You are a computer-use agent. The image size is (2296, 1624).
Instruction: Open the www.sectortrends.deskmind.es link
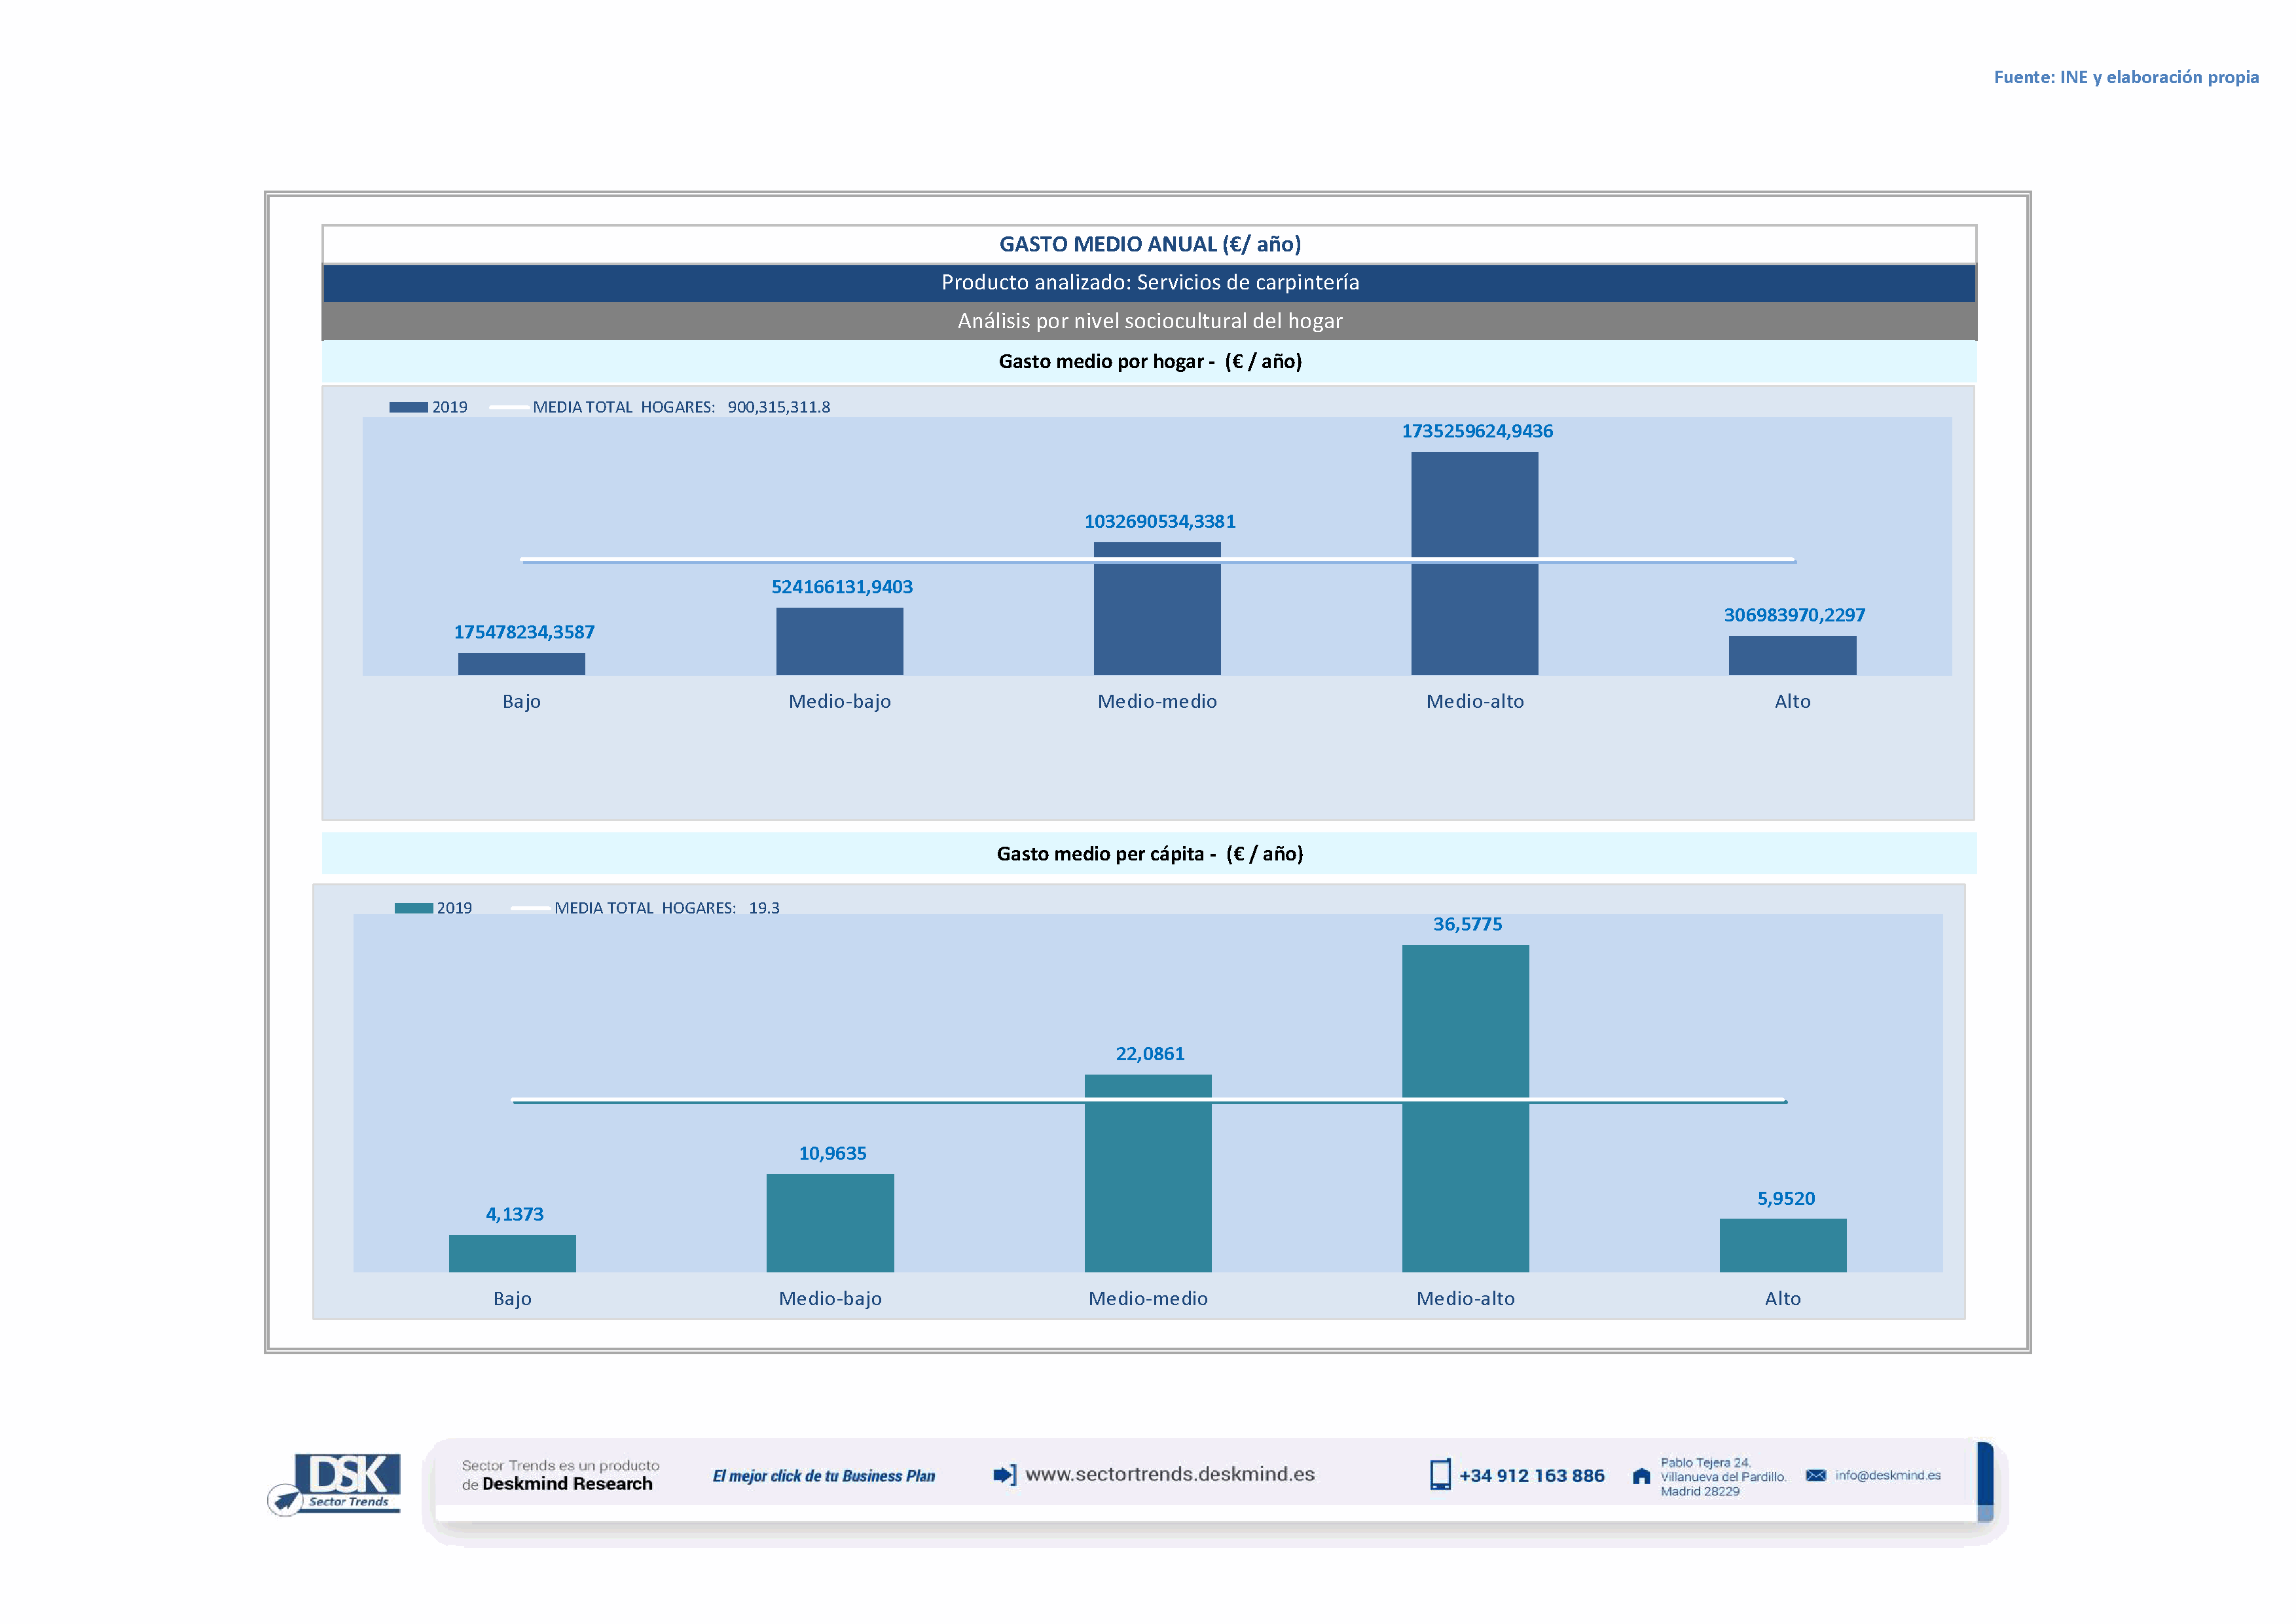1170,1474
